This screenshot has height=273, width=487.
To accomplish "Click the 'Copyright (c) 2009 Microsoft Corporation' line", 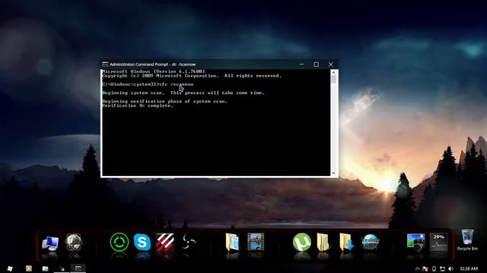I will click(x=161, y=76).
